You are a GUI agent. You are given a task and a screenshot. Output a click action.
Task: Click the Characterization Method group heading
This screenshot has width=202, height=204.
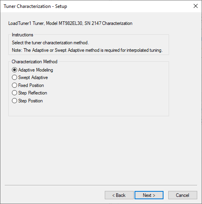point(35,62)
